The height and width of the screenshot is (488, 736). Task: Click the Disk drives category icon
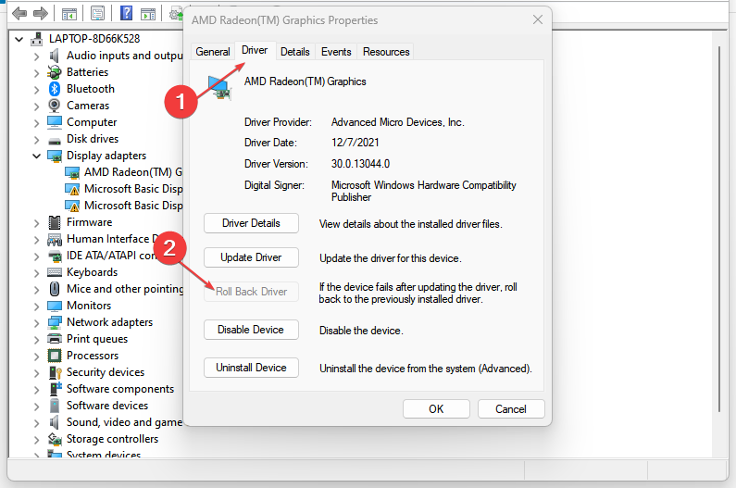55,141
